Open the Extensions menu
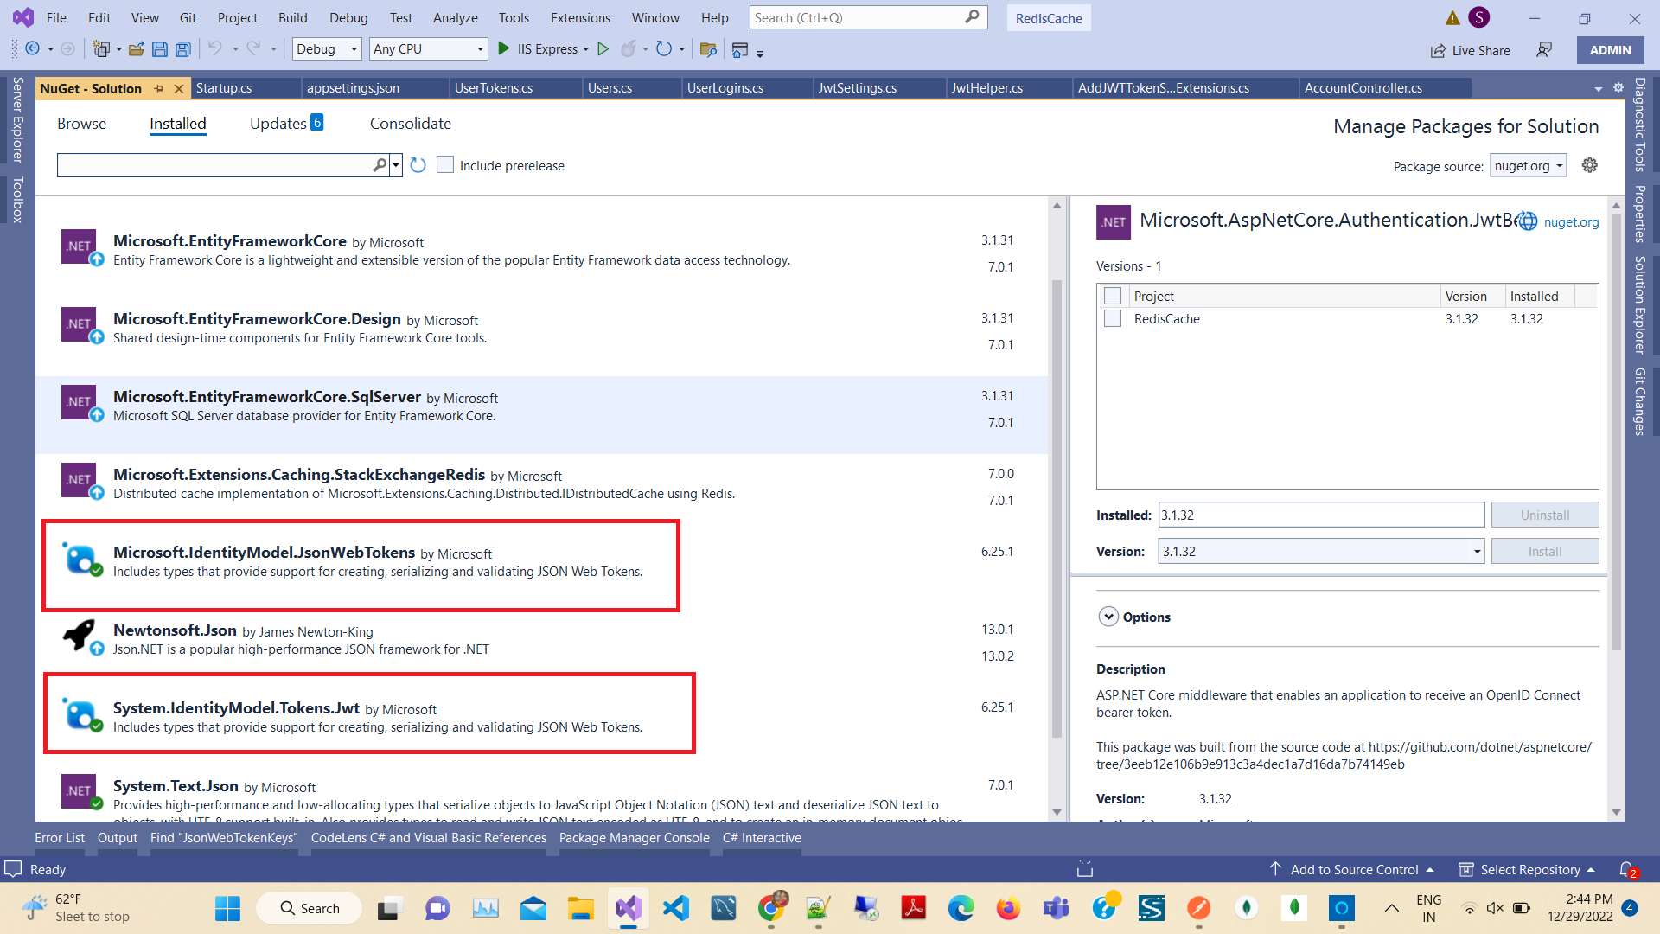The image size is (1660, 934). pyautogui.click(x=580, y=17)
